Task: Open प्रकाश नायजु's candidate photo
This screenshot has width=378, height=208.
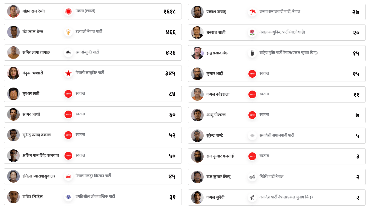Action: pos(197,12)
